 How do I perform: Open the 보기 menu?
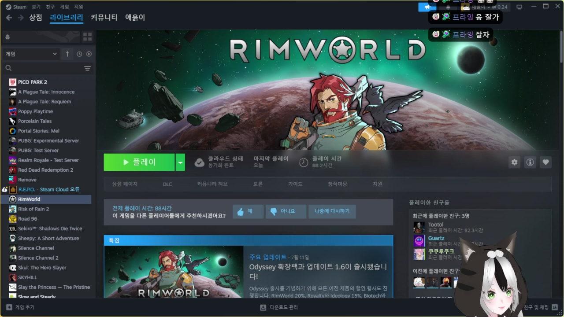36,7
